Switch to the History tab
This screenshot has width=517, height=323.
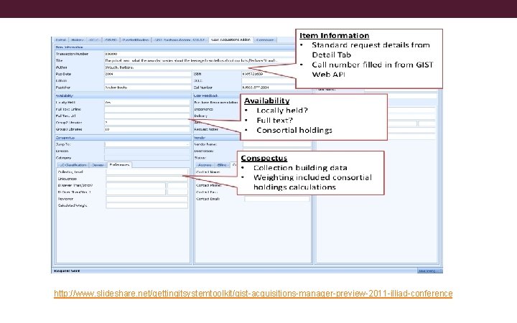point(78,40)
